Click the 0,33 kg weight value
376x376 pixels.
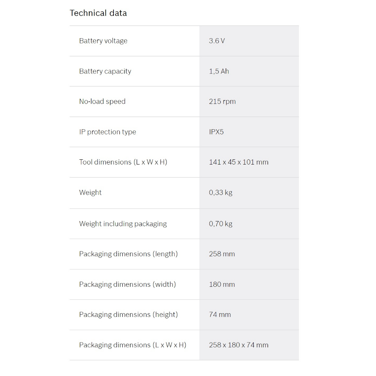(221, 192)
